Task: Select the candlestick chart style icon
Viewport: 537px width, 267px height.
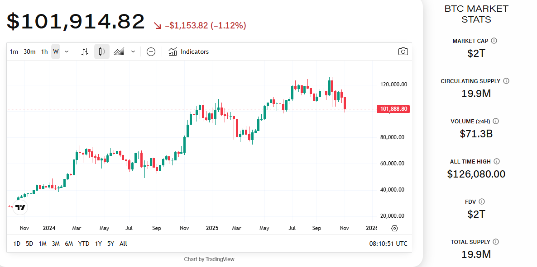Action: tap(101, 52)
